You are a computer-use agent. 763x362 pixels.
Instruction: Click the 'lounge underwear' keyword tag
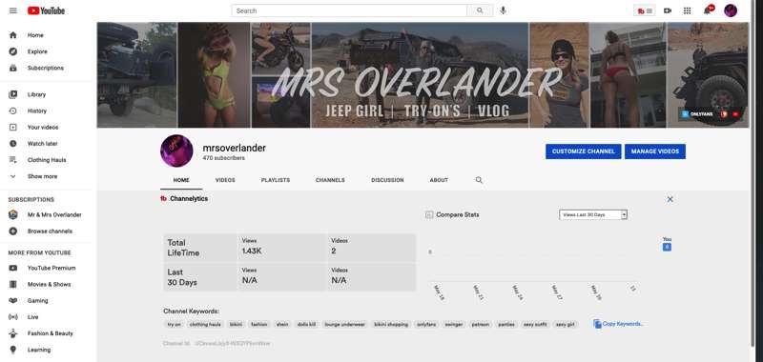pyautogui.click(x=344, y=324)
